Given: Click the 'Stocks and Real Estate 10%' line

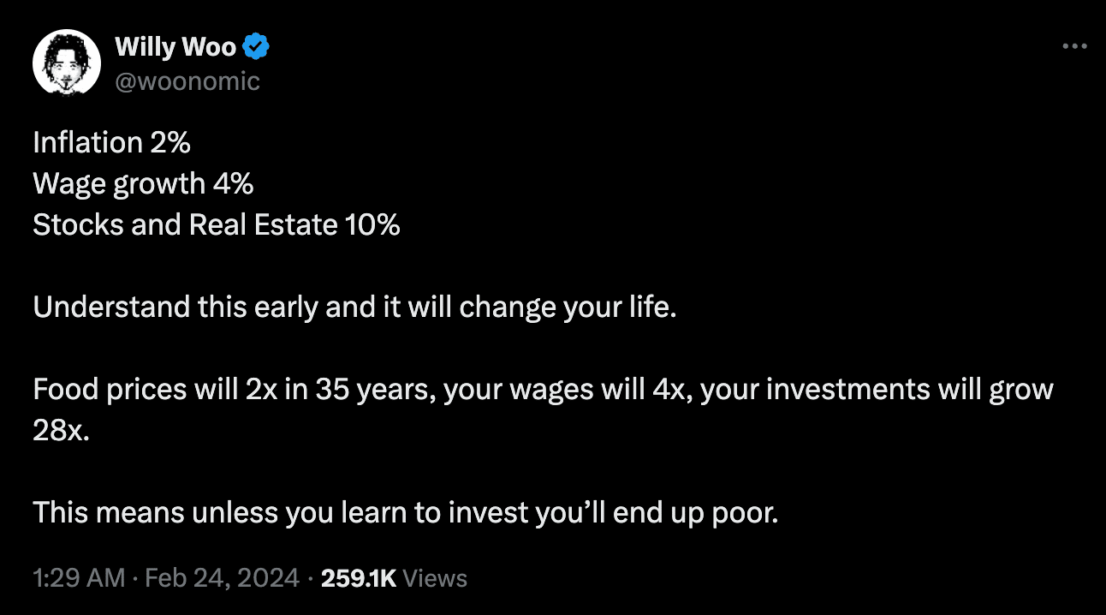Looking at the screenshot, I should (217, 224).
